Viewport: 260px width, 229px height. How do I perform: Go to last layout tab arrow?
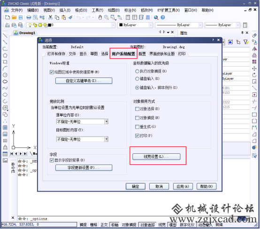pos(25,154)
